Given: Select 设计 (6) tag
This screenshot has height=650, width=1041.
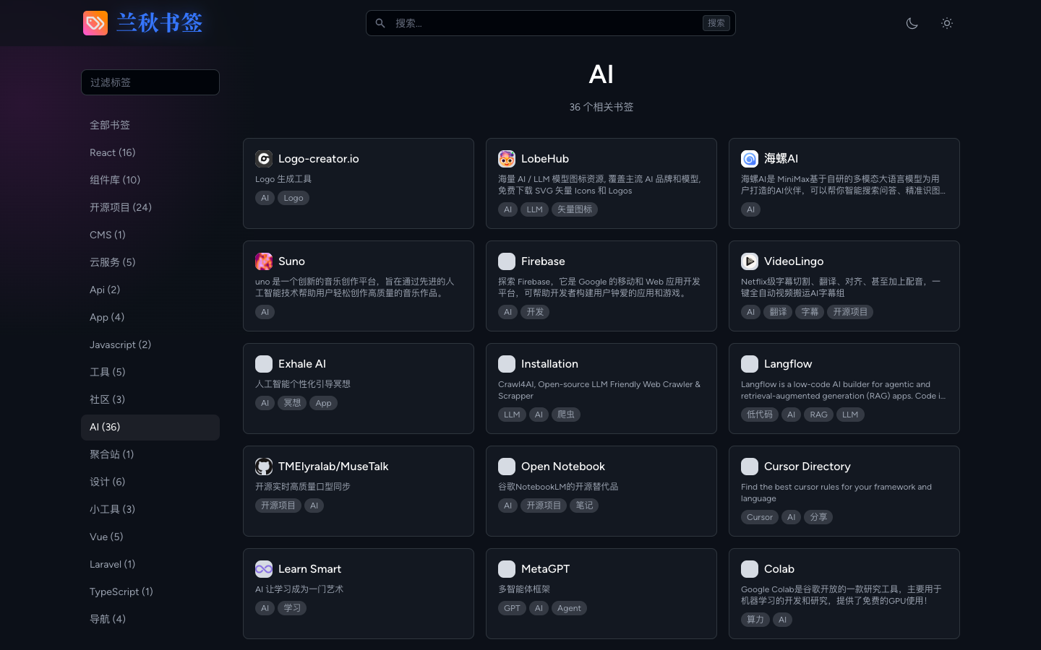Looking at the screenshot, I should click(150, 482).
